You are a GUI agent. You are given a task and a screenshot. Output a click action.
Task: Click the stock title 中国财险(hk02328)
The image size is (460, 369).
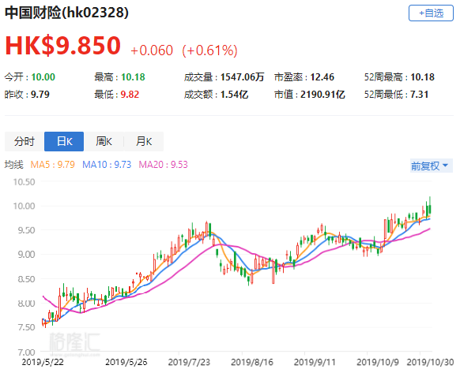point(66,13)
